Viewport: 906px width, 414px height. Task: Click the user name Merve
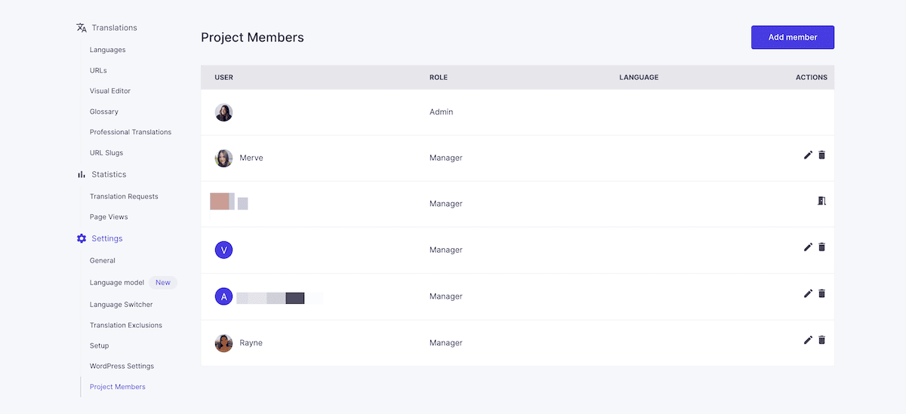point(251,158)
